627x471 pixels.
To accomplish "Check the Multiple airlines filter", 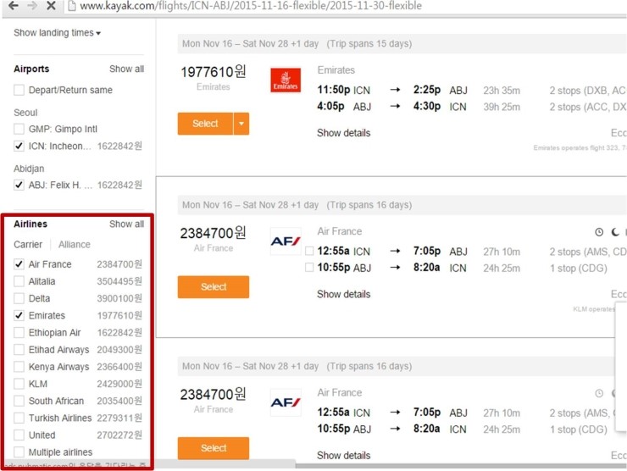I will point(19,452).
